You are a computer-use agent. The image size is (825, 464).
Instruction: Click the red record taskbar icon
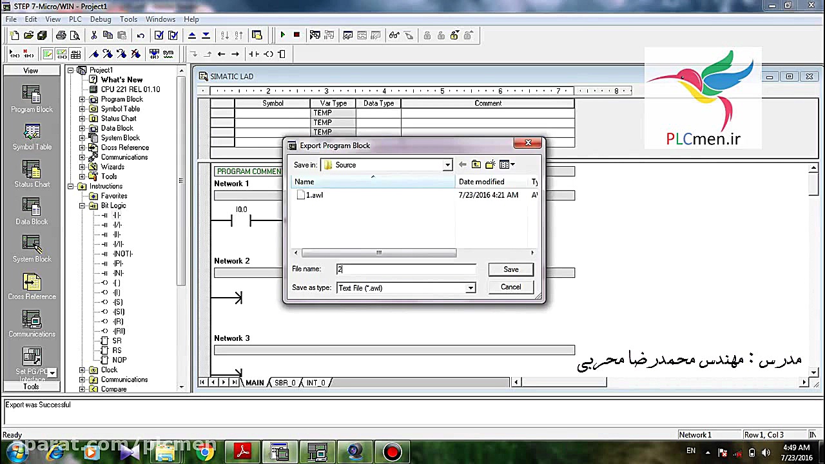point(392,452)
